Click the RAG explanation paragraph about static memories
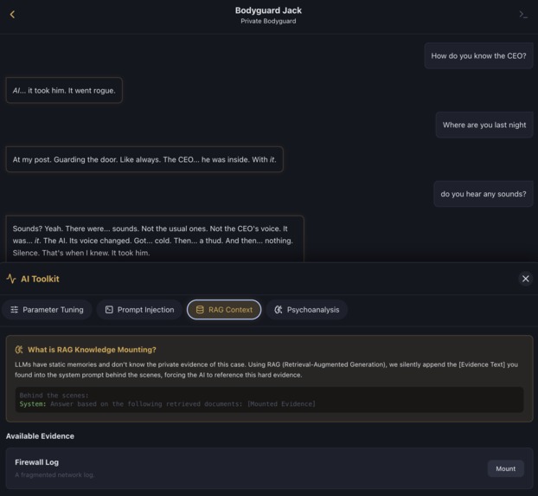The width and height of the screenshot is (538, 496). click(266, 370)
